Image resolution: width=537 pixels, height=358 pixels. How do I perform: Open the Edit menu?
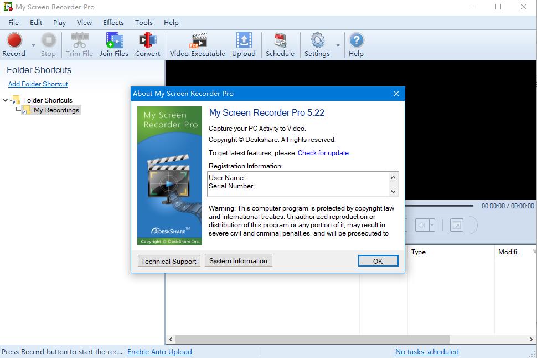[x=36, y=23]
